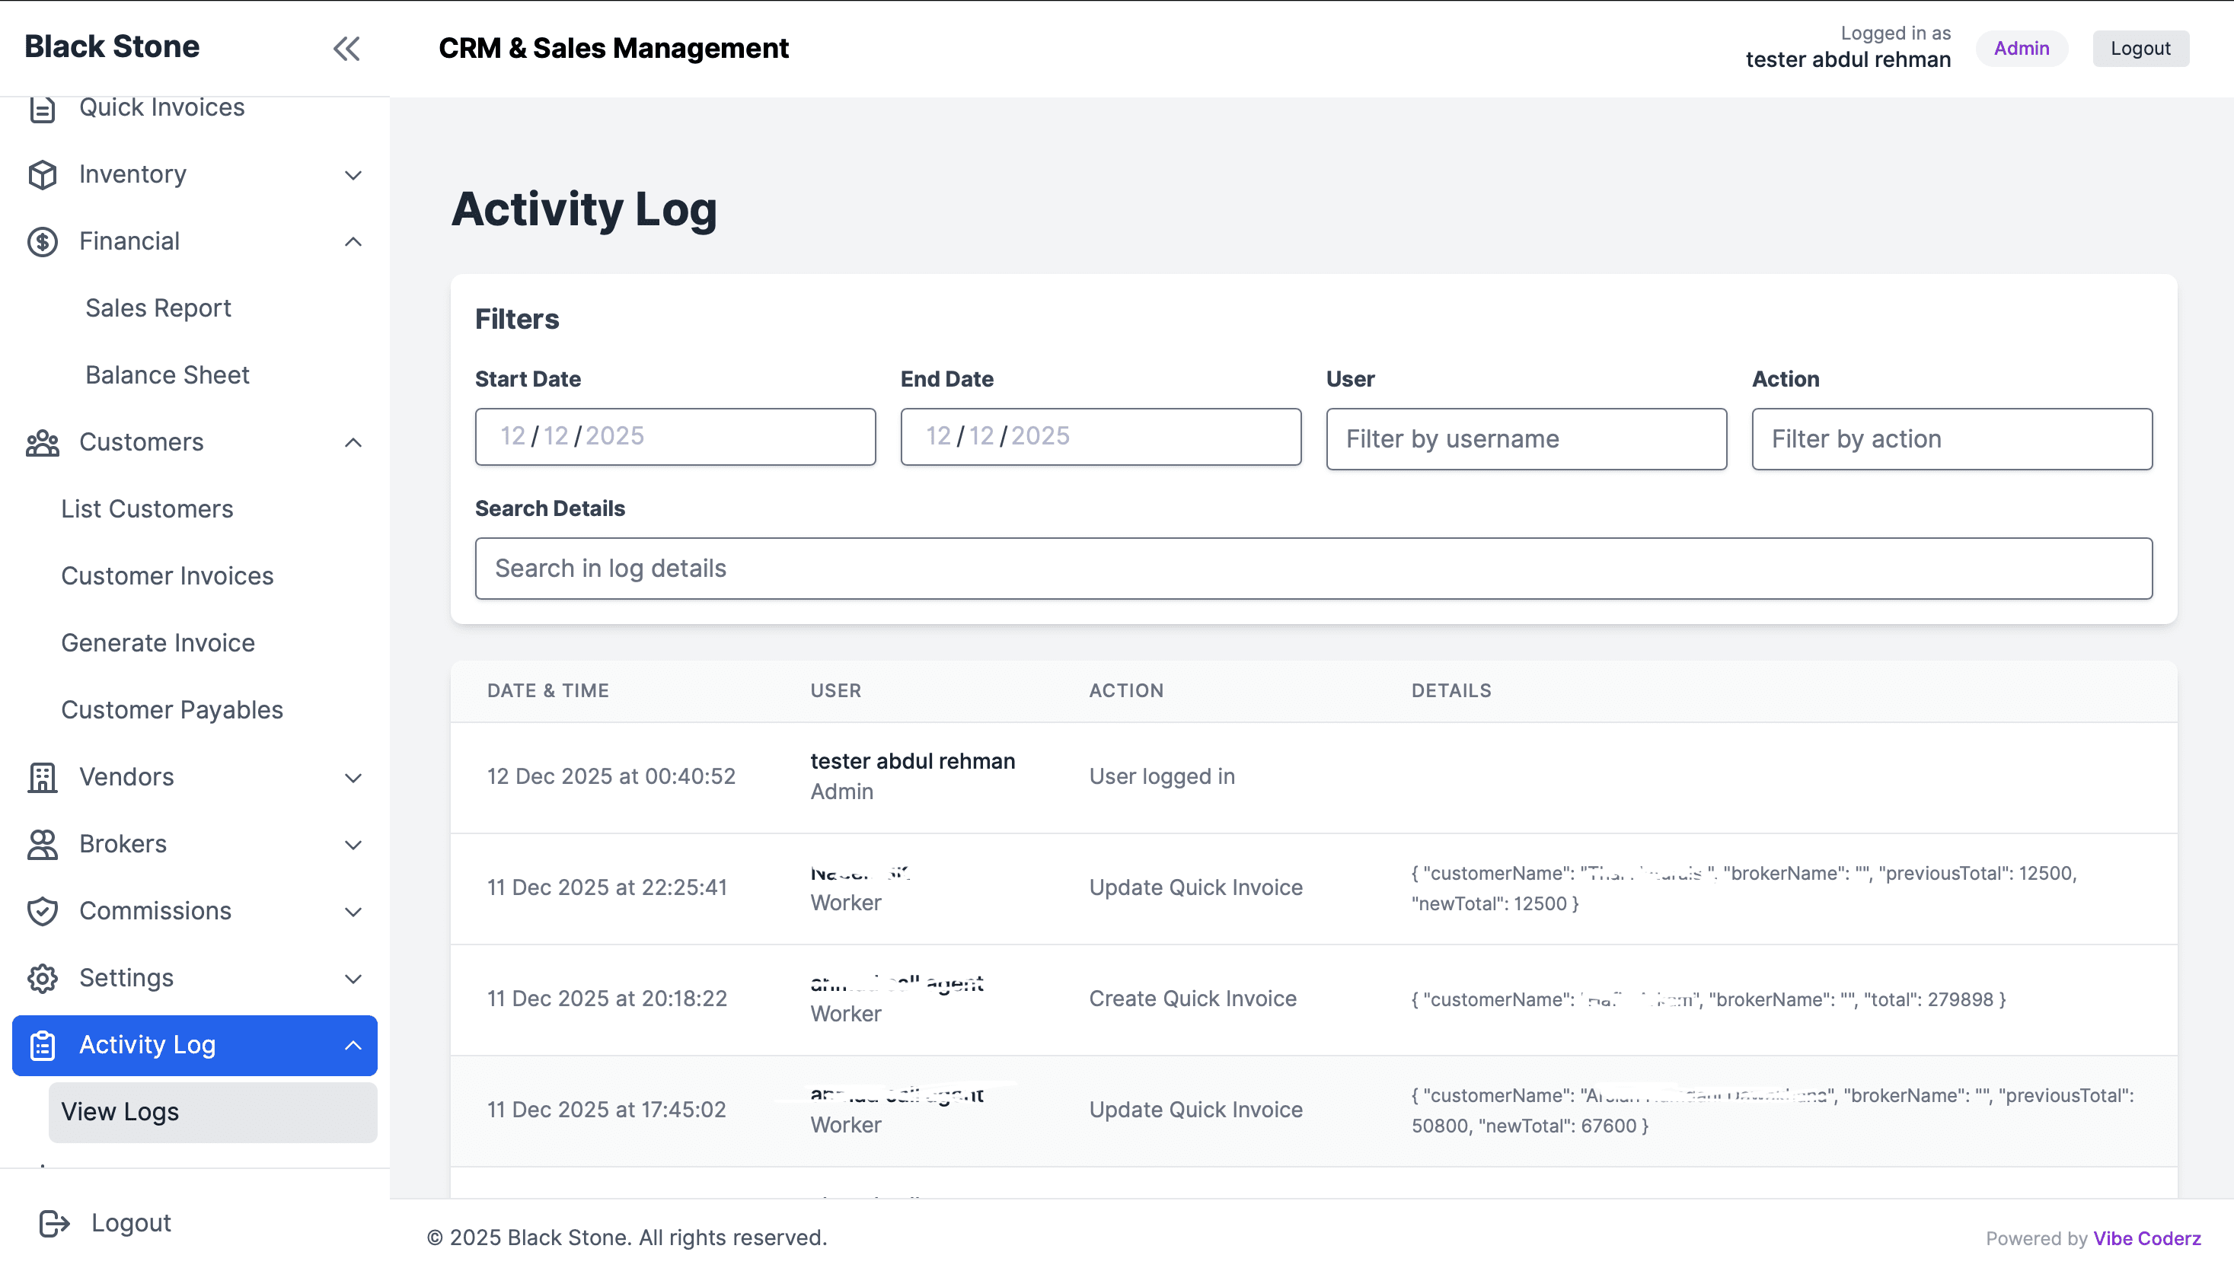The image size is (2234, 1271).
Task: Click the Inventory menu label
Action: [x=132, y=174]
